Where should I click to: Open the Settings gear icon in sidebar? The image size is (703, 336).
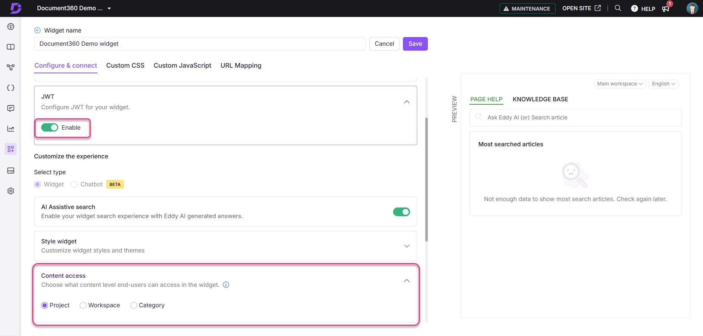click(x=11, y=191)
